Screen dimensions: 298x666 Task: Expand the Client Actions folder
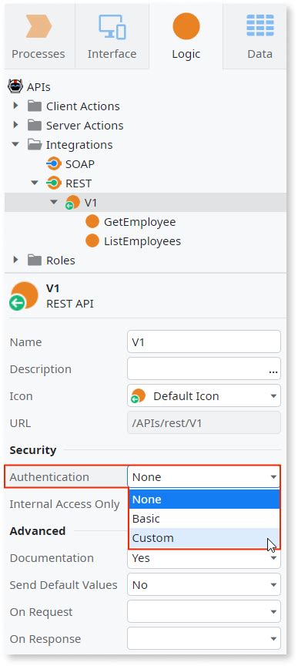[x=16, y=106]
